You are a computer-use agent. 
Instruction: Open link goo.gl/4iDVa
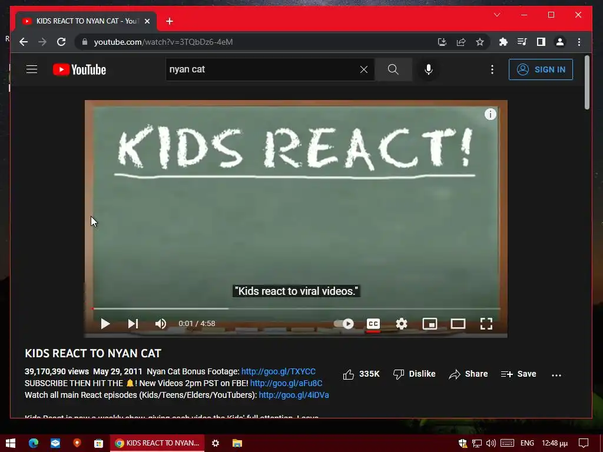tap(294, 395)
